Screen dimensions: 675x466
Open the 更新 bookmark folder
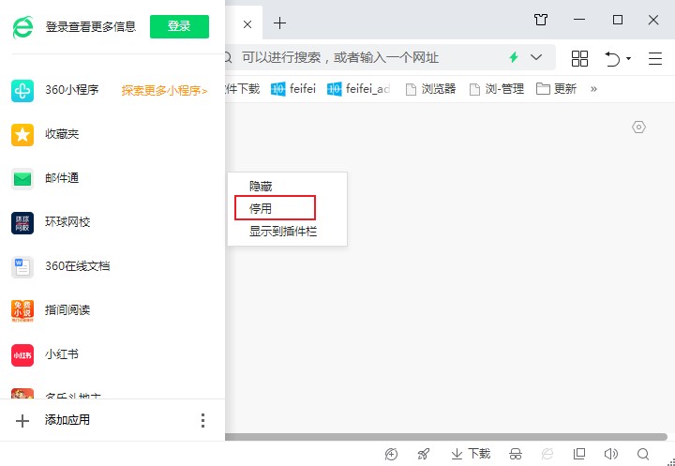click(x=556, y=89)
